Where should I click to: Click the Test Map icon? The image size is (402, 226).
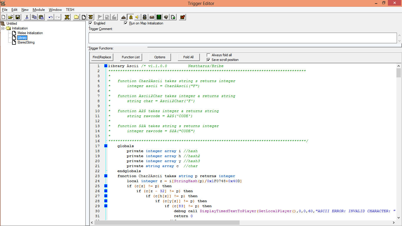[182, 17]
